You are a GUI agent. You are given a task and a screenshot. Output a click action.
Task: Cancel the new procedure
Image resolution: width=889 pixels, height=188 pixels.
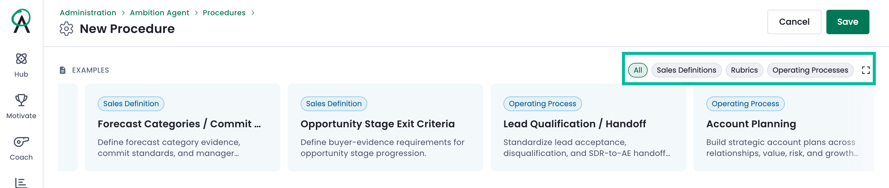tap(794, 22)
